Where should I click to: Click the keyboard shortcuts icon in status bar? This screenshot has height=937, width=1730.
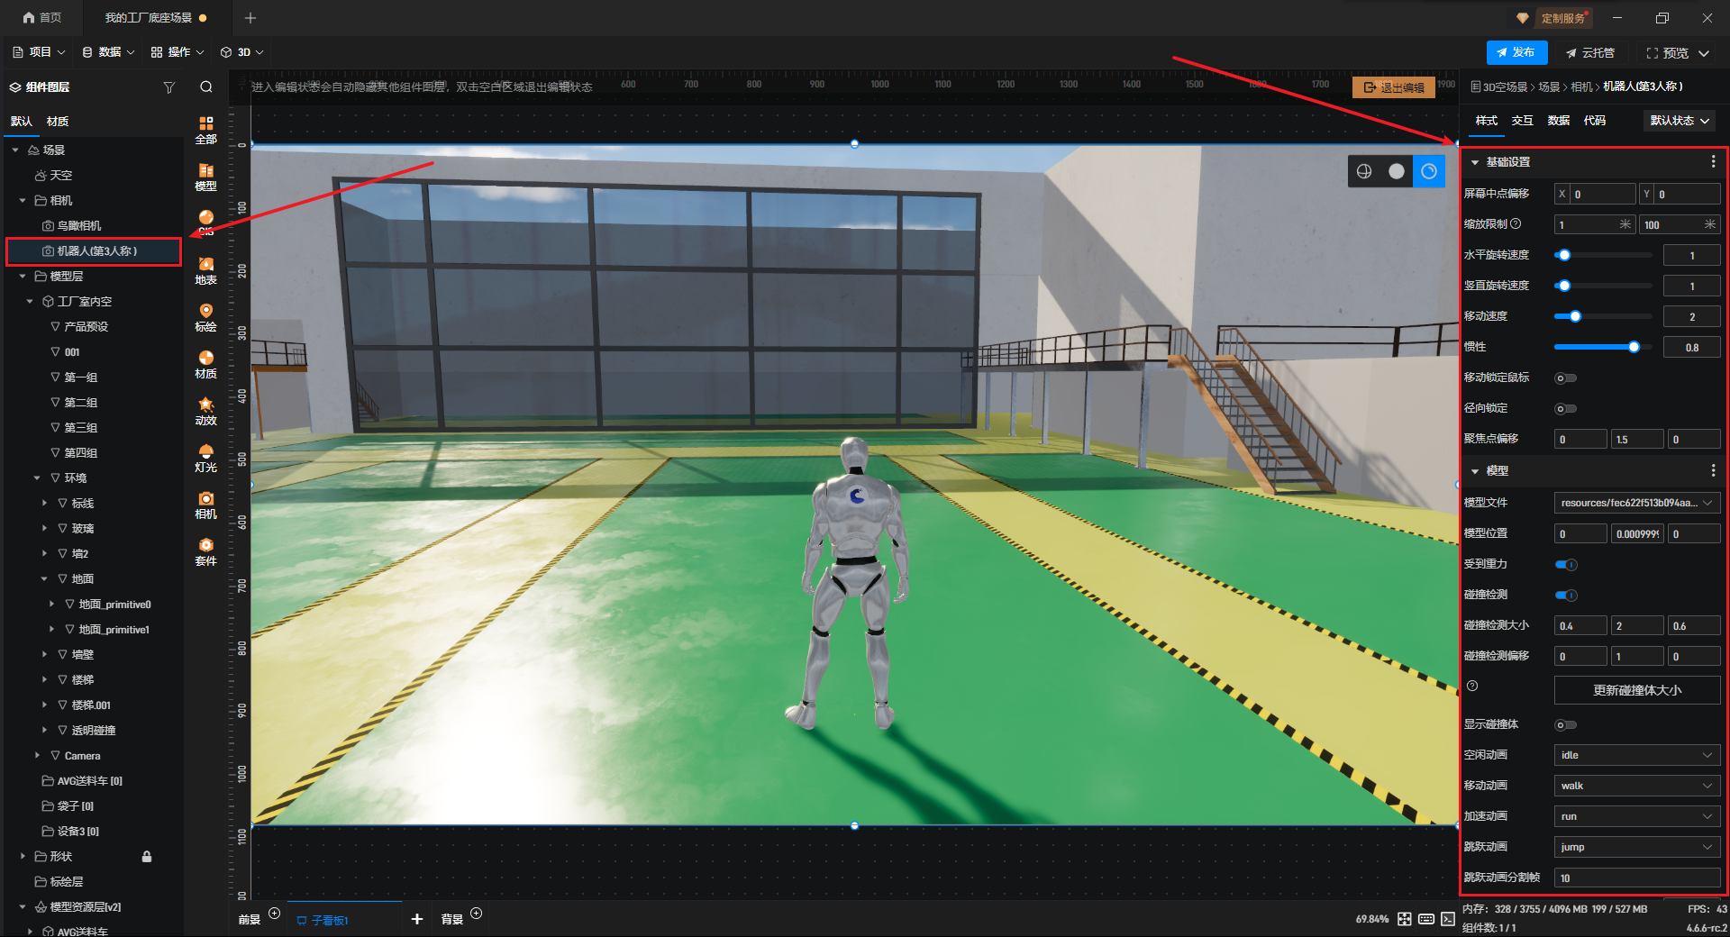coord(1426,919)
